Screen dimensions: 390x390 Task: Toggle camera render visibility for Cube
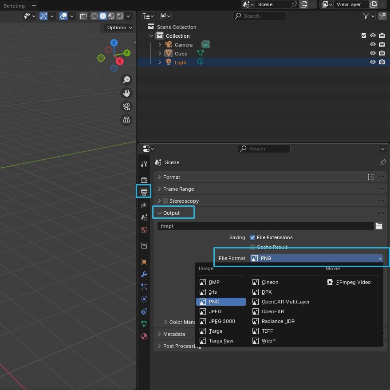[382, 53]
